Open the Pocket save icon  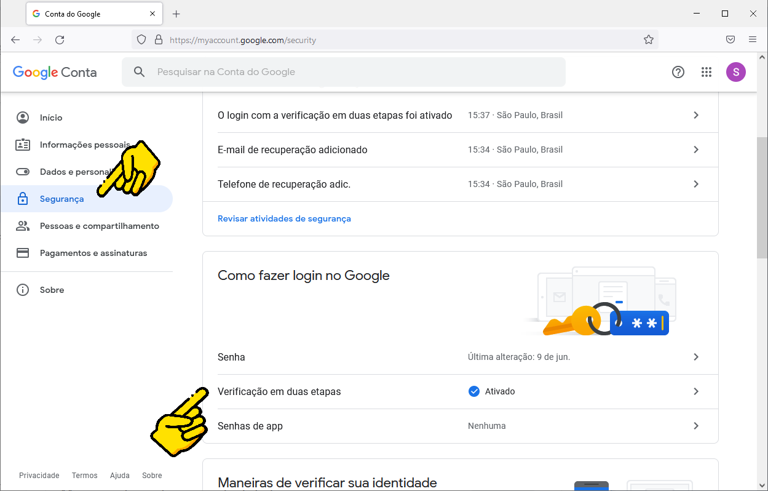coord(730,40)
